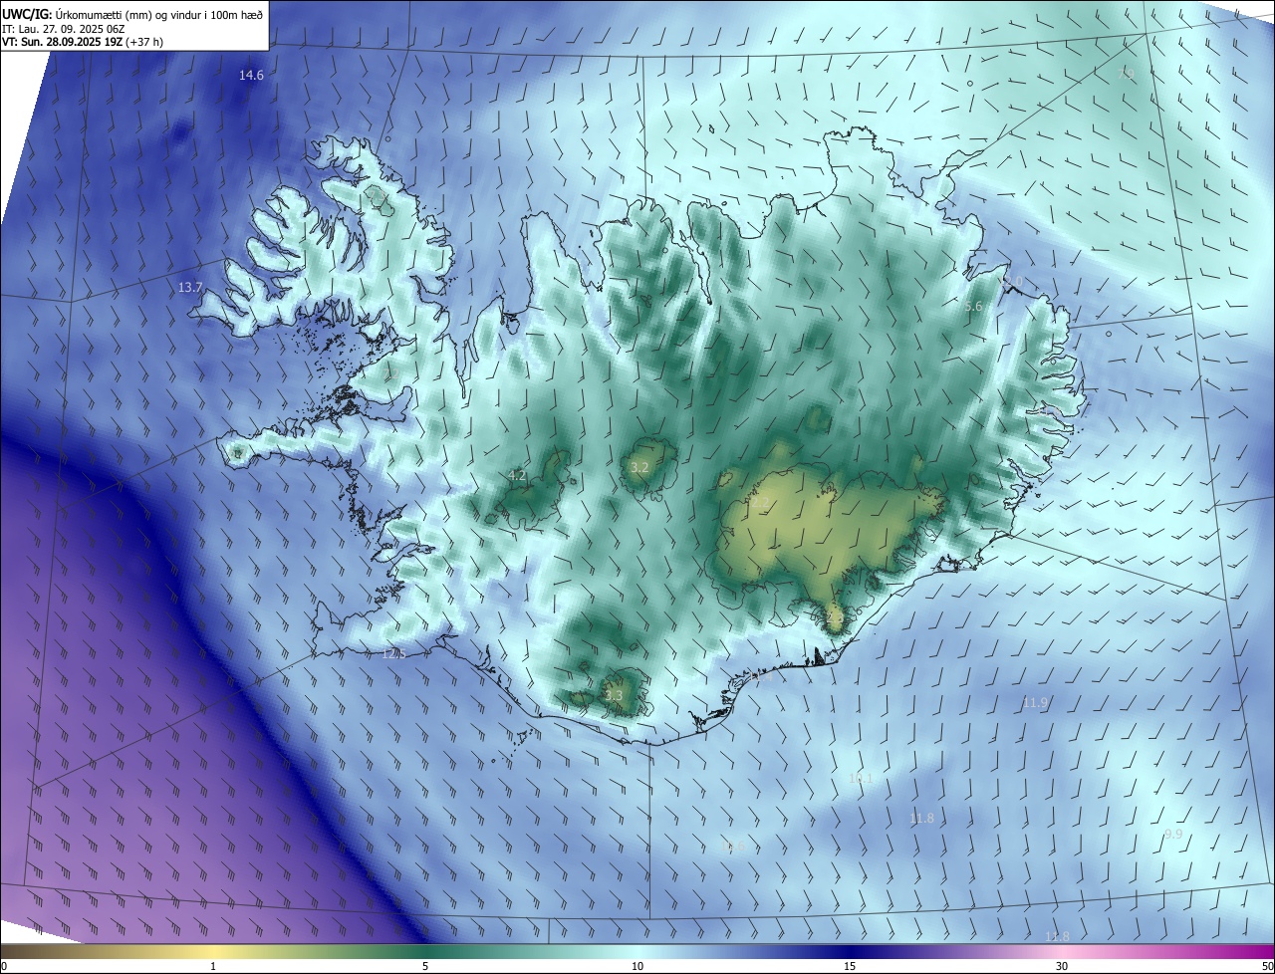The image size is (1275, 974).
Task: Click the color scale label 50
Action: point(1267,966)
